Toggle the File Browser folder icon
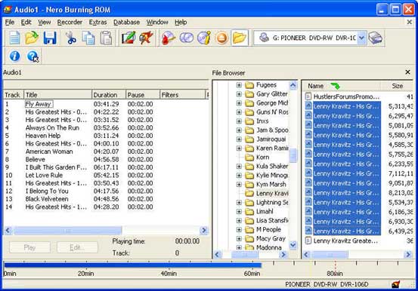 point(240,38)
